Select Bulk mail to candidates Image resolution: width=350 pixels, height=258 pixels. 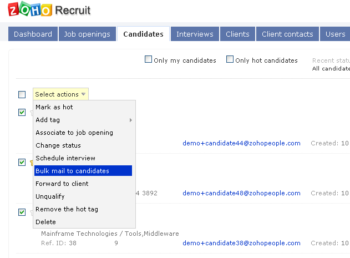click(x=72, y=171)
